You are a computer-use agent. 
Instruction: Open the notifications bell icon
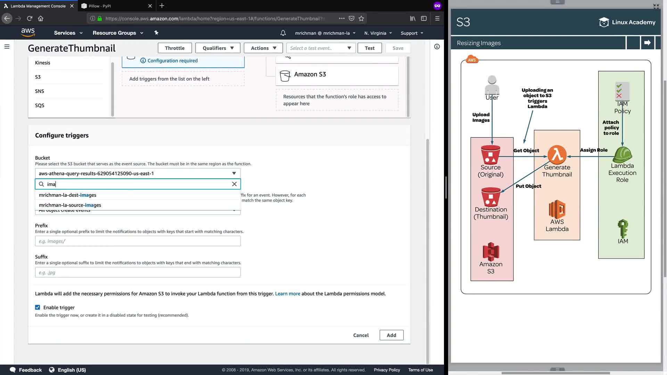(x=283, y=33)
